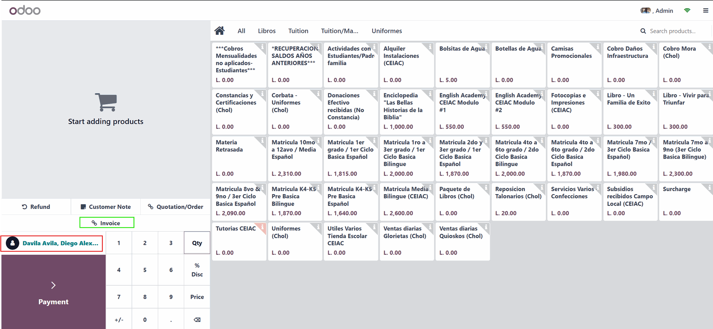Change customer Davila Avila, Diego Alex

[52, 243]
